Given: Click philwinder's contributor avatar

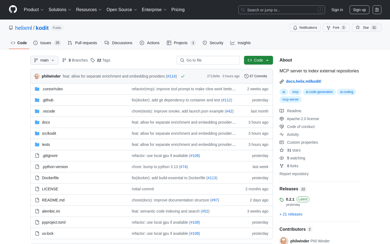Looking at the screenshot, I should [x=284, y=241].
